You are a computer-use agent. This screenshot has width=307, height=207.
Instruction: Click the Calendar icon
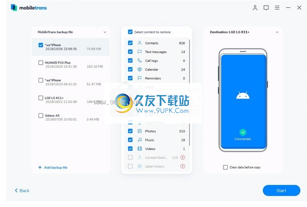139,69
